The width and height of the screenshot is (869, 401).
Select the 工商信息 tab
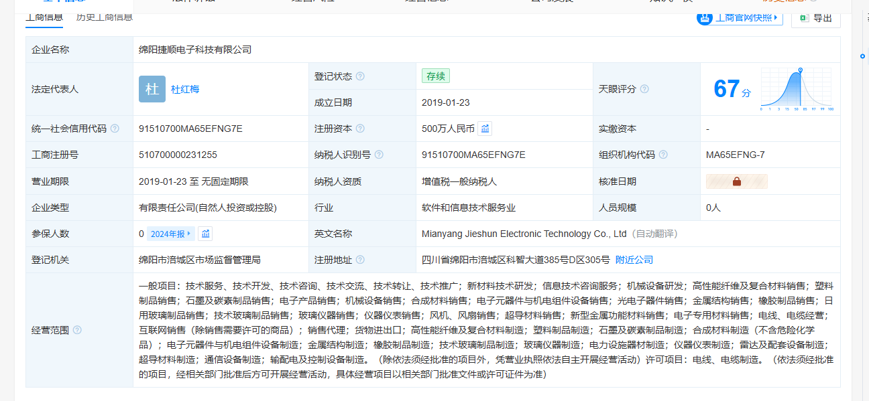(x=44, y=17)
